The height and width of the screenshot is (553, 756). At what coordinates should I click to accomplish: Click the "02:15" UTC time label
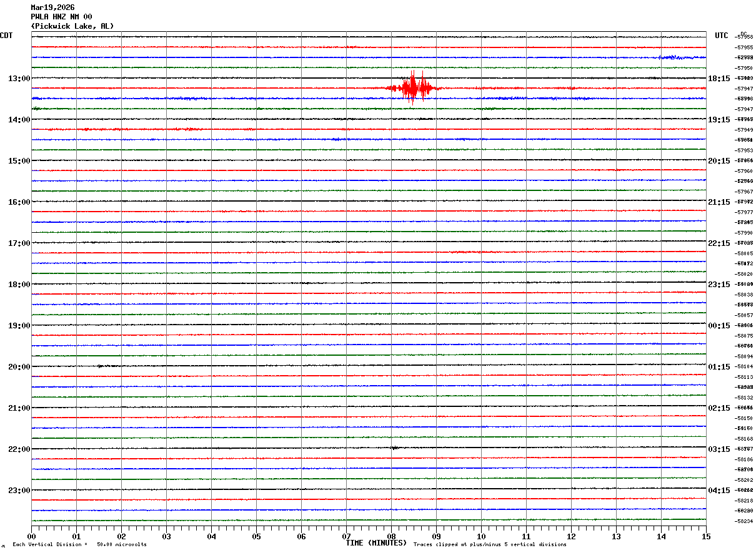(719, 408)
